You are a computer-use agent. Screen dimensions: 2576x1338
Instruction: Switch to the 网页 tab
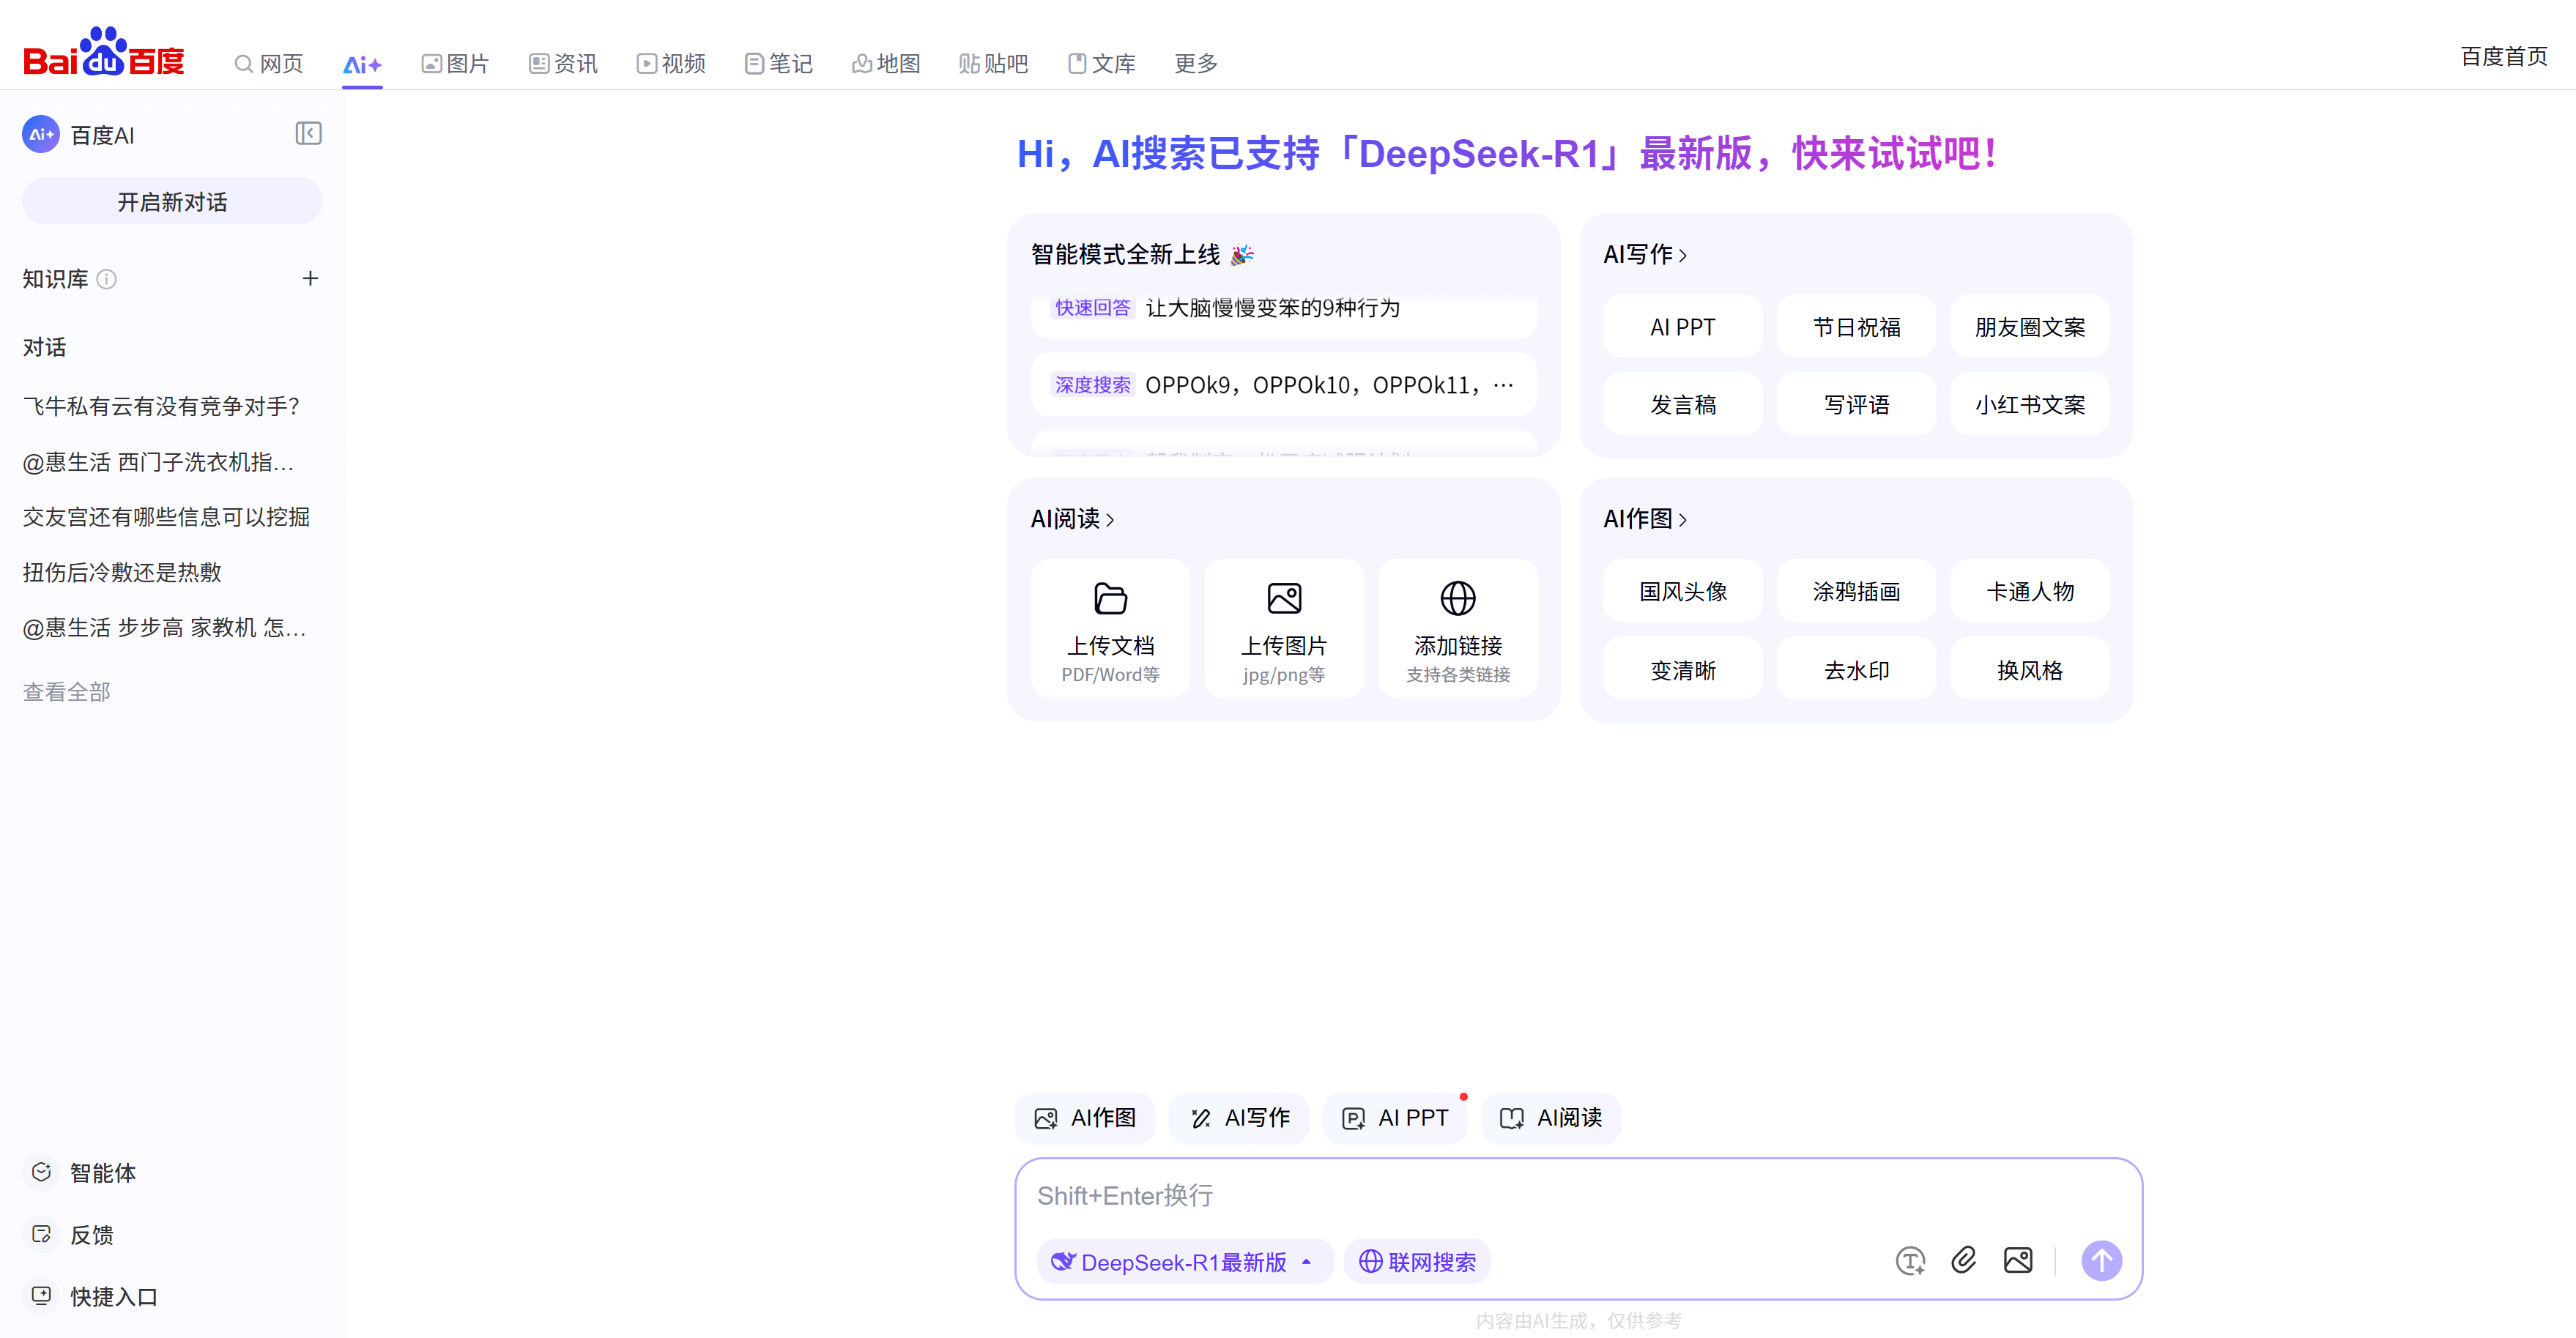click(269, 63)
